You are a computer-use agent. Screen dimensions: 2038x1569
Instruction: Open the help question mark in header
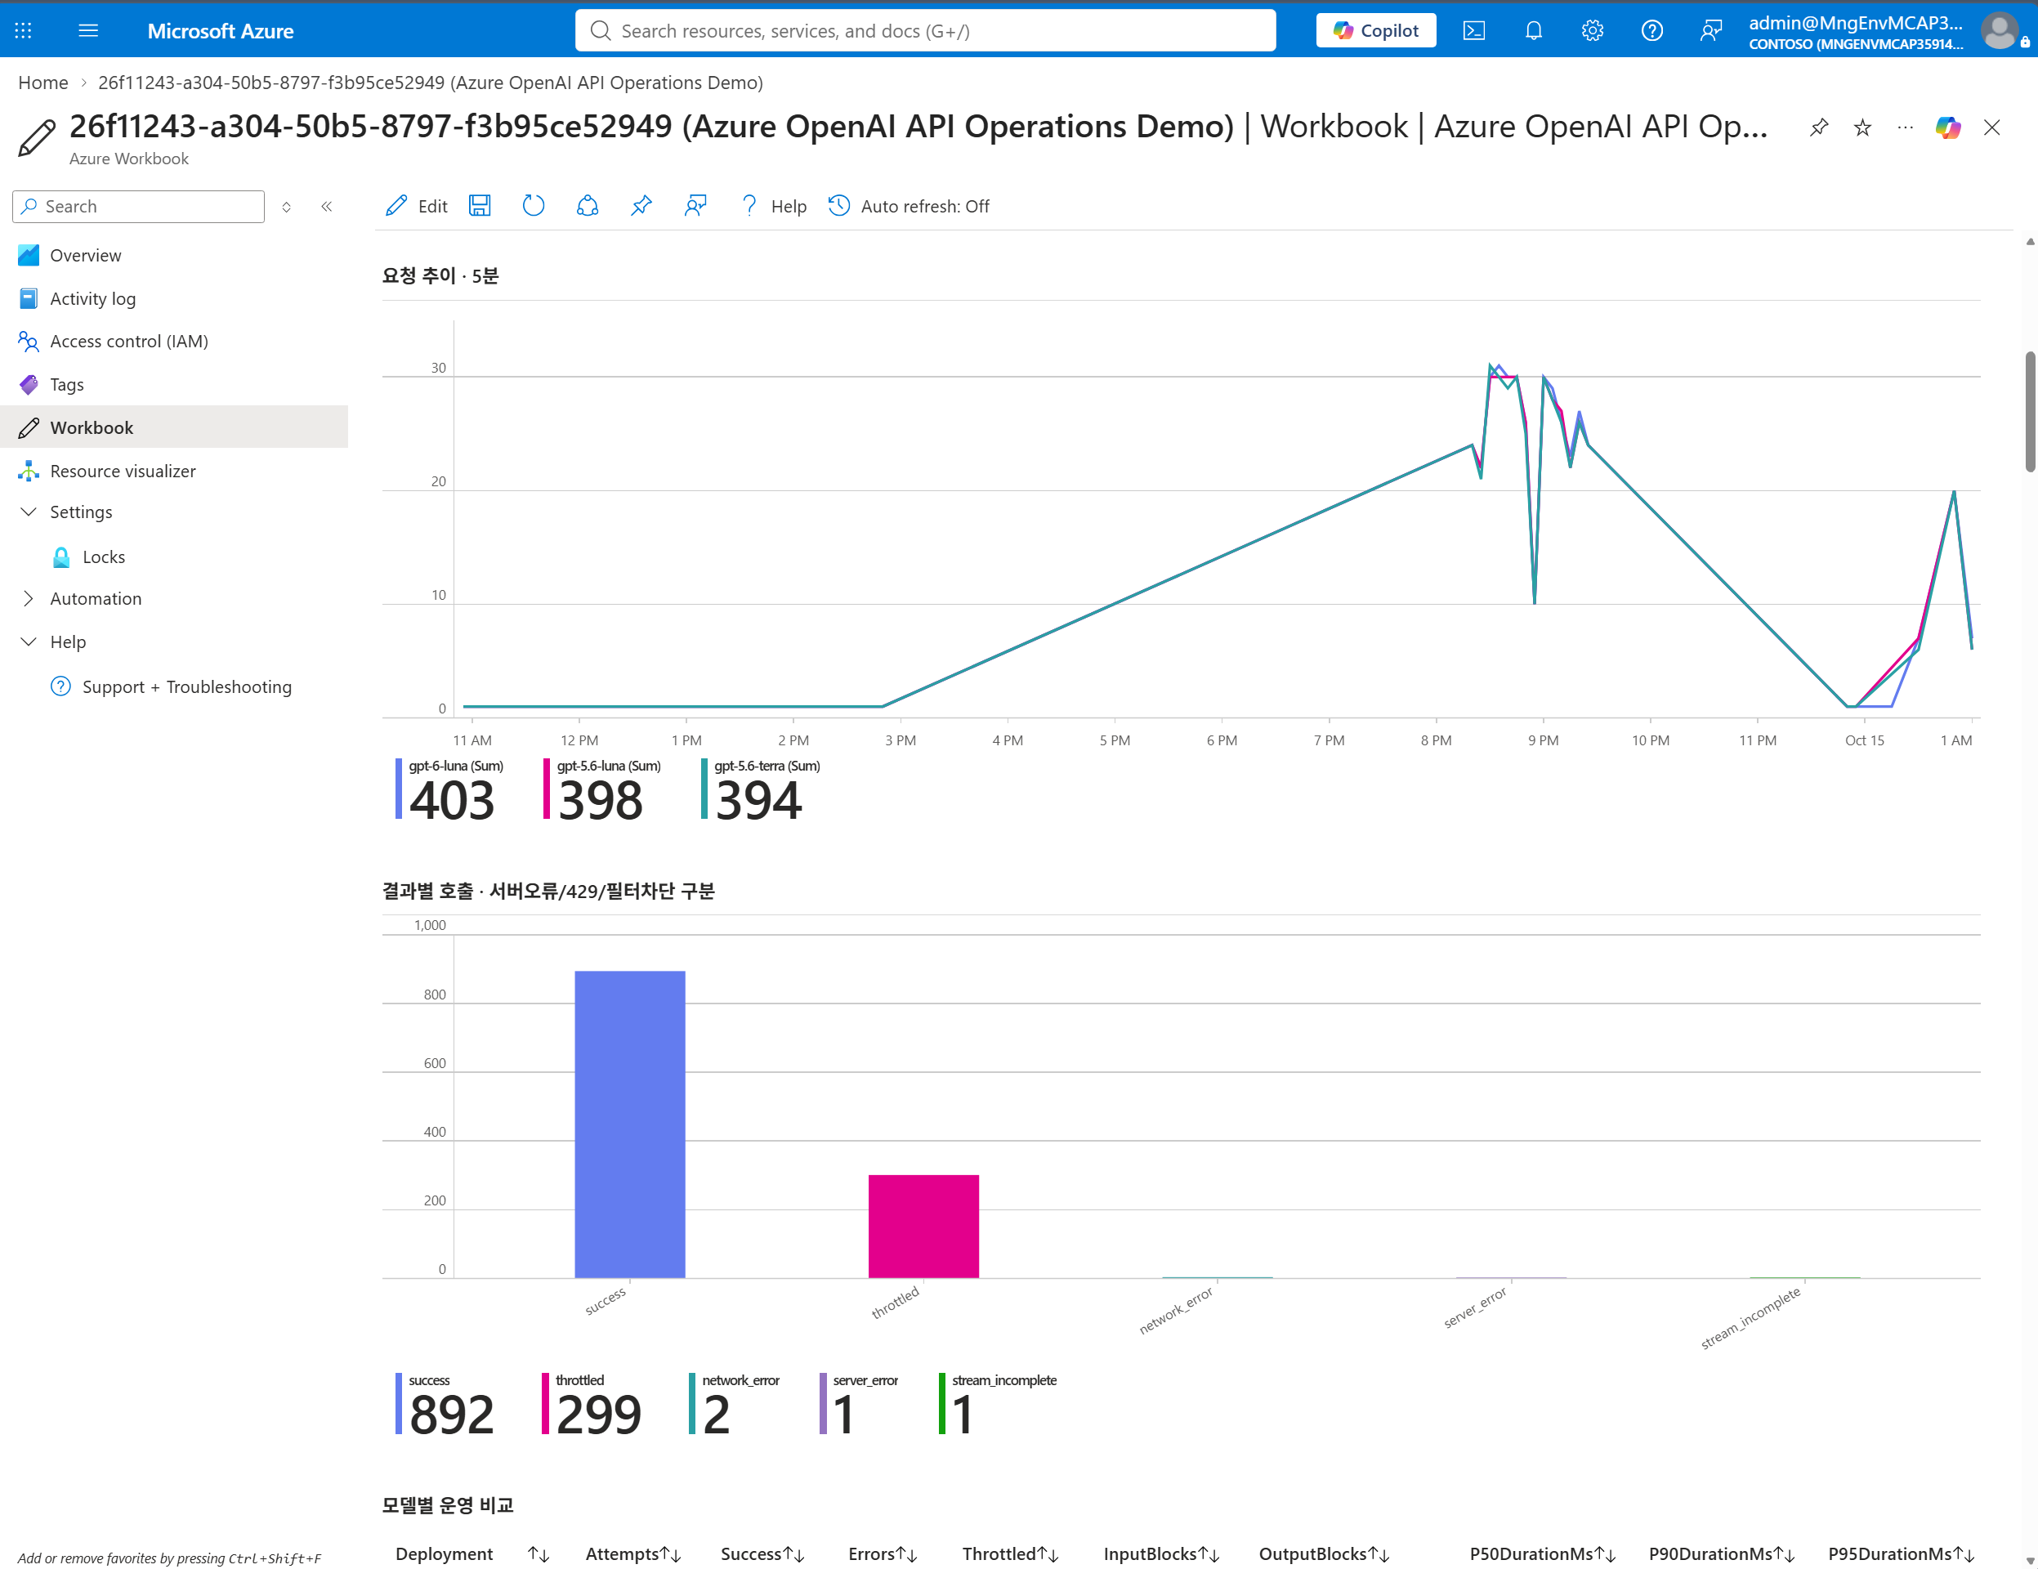1651,31
